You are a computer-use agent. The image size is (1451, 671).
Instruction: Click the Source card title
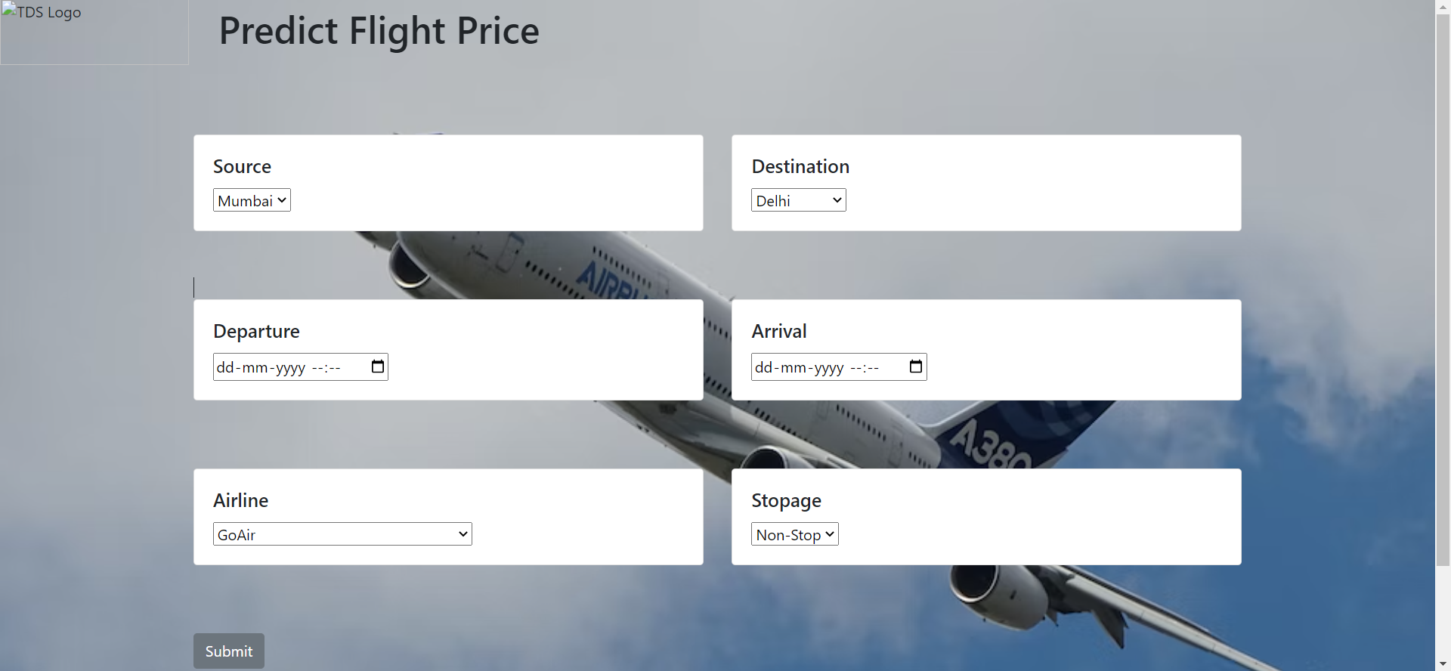tap(242, 166)
